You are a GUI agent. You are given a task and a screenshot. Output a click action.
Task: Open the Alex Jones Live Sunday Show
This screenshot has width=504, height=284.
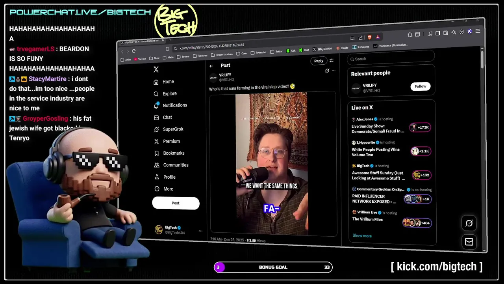pyautogui.click(x=378, y=129)
